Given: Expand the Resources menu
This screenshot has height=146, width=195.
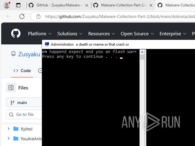Looking at the screenshot, I should (101, 34).
